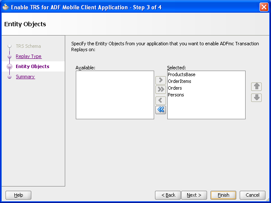
Task: Click the move-all-right double arrow button
Action: pyautogui.click(x=160, y=90)
